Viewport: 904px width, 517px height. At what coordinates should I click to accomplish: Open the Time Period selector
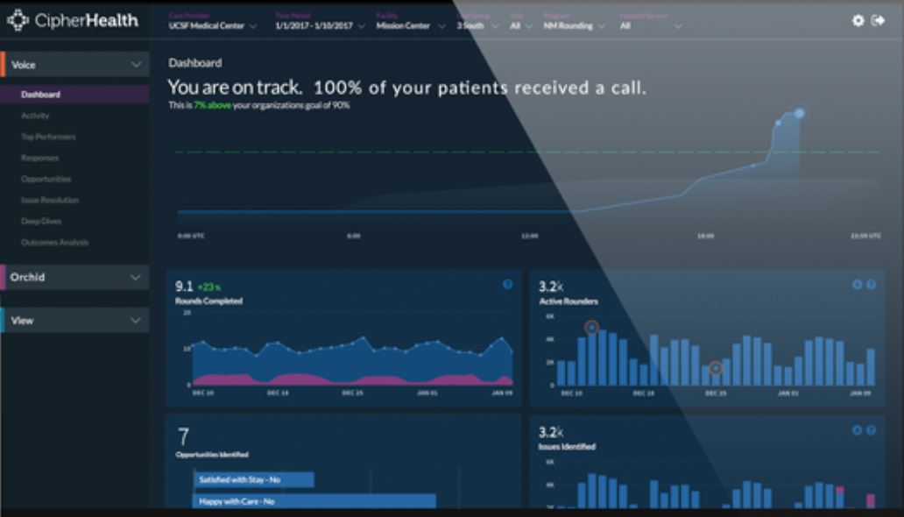316,25
